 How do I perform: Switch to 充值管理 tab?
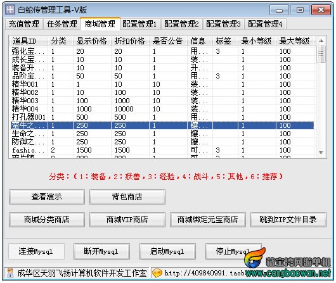point(24,24)
